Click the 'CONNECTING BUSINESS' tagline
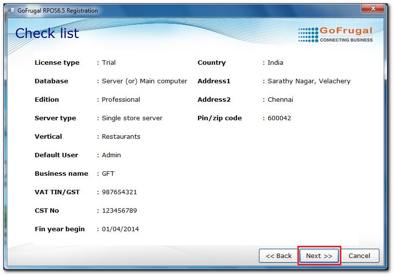Screen dimensions: 394x276 346,40
